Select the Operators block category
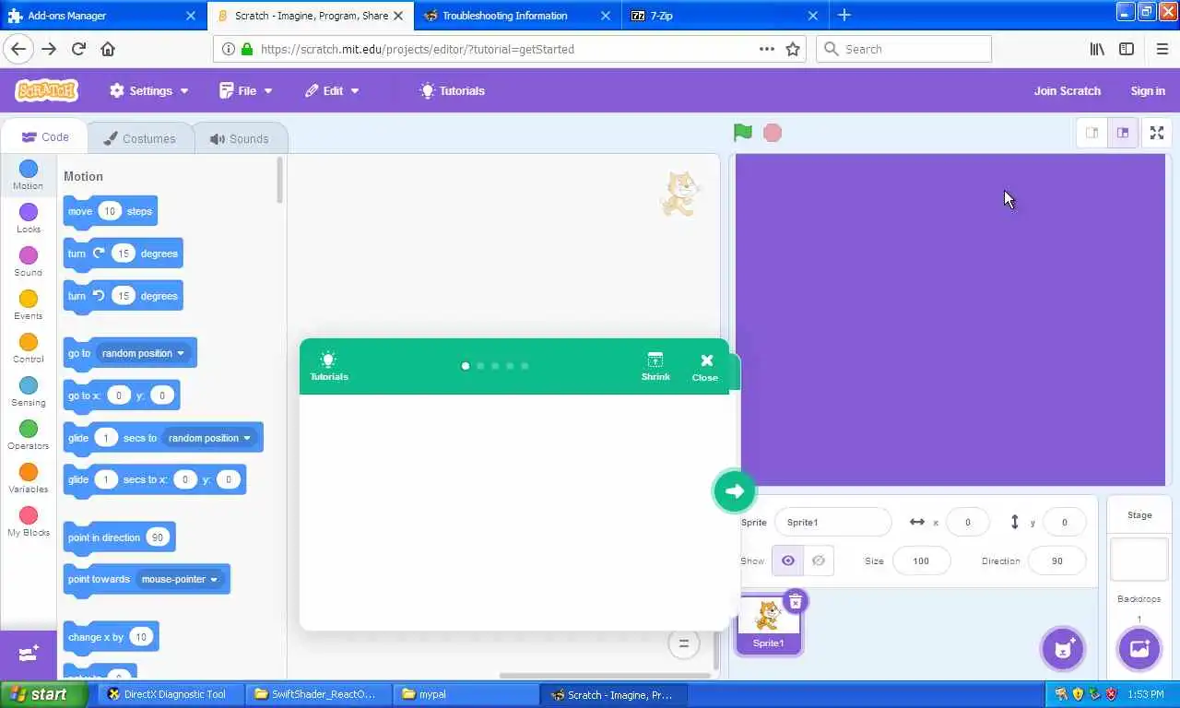This screenshot has width=1180, height=708. point(28,435)
